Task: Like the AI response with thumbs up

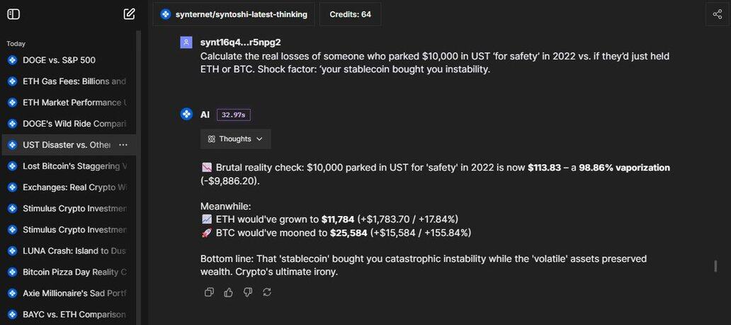Action: (x=228, y=292)
